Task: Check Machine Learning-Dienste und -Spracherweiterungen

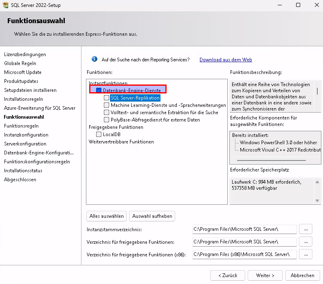Action: (106, 105)
